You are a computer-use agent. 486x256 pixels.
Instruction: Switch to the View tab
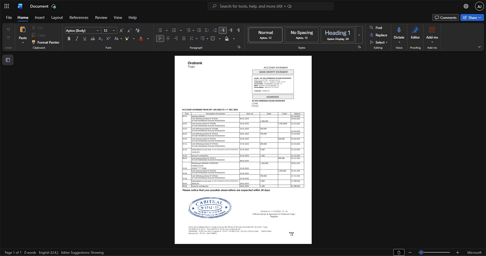pos(118,17)
